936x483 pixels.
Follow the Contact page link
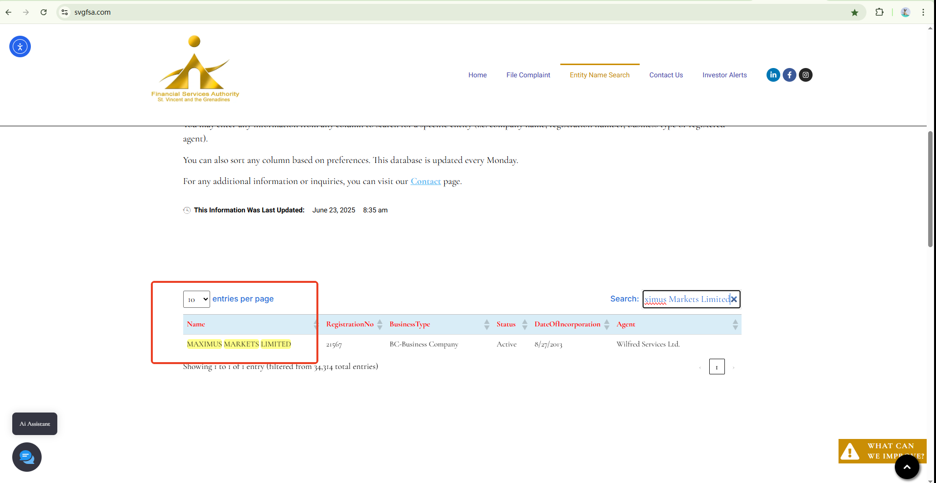pyautogui.click(x=425, y=182)
